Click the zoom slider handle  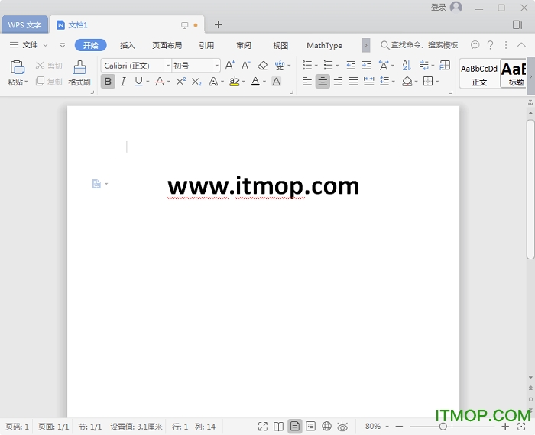(x=443, y=426)
